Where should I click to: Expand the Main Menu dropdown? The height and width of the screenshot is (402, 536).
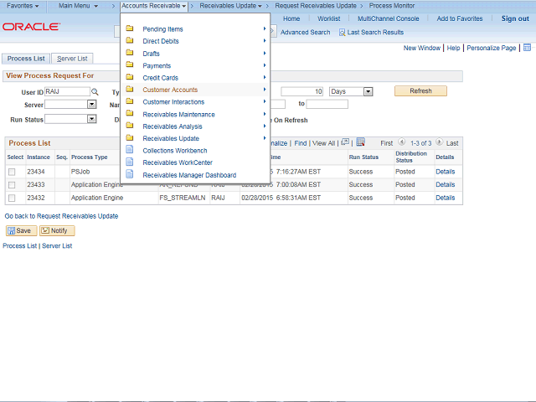(78, 6)
